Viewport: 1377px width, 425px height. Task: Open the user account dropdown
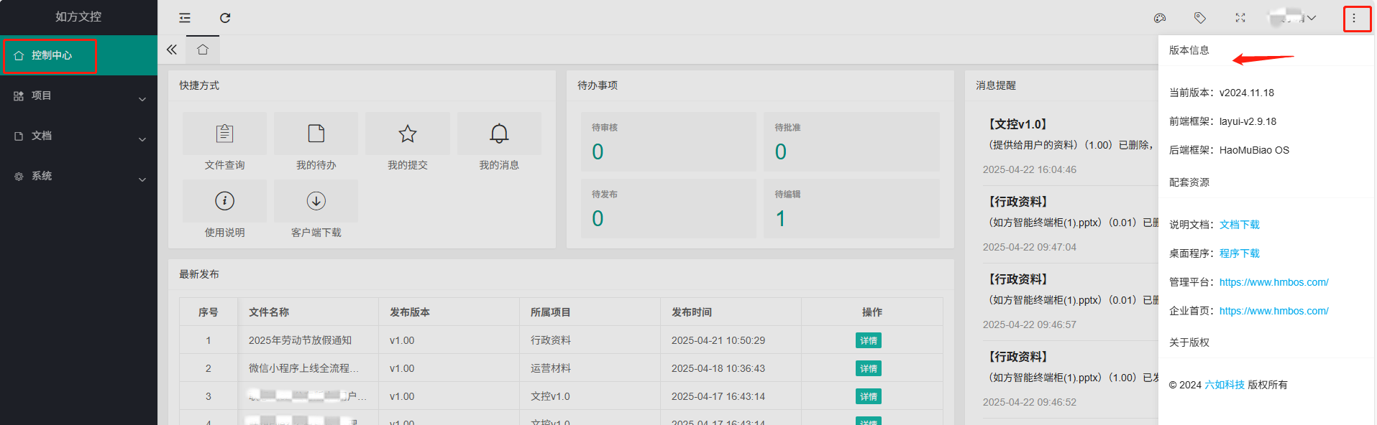1292,18
